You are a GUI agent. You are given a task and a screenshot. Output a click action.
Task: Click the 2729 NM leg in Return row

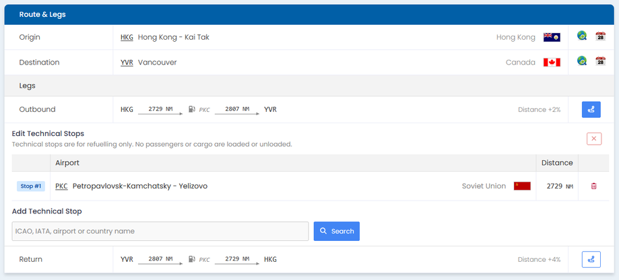[237, 260]
